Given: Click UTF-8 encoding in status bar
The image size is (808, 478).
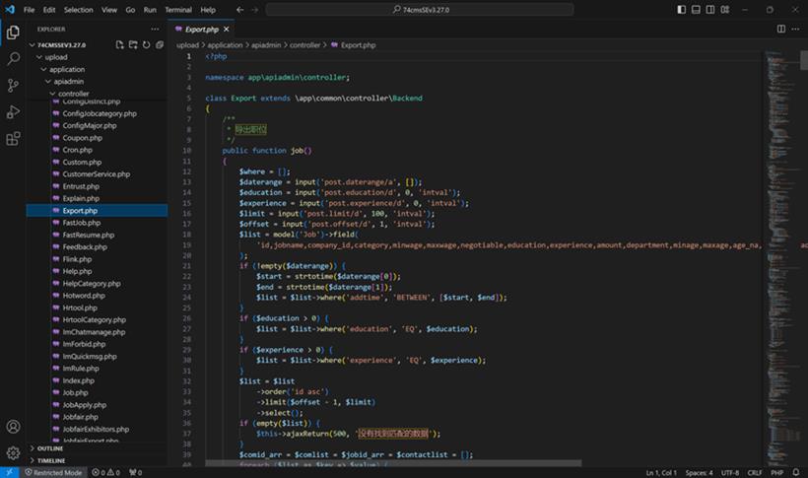Looking at the screenshot, I should tap(730, 472).
